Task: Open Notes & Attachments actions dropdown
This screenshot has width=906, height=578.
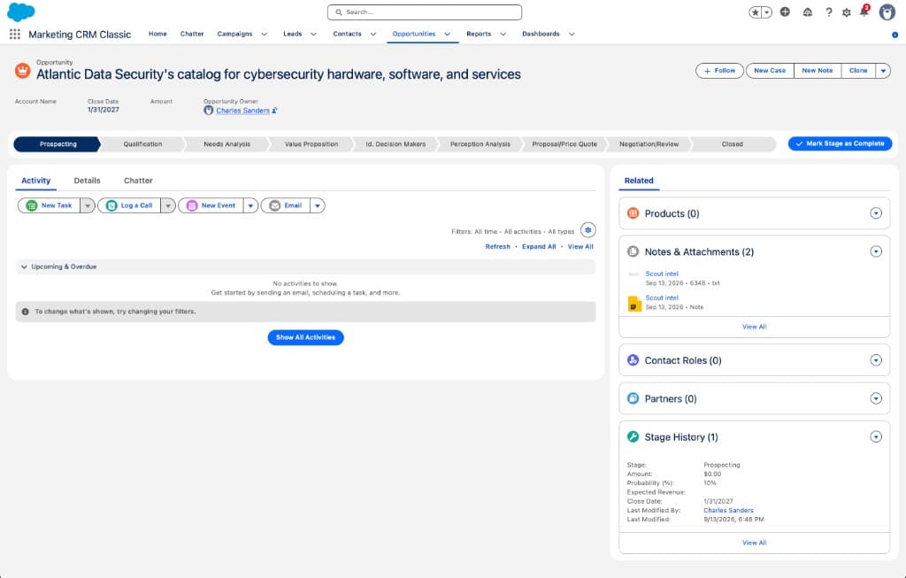Action: coord(876,251)
